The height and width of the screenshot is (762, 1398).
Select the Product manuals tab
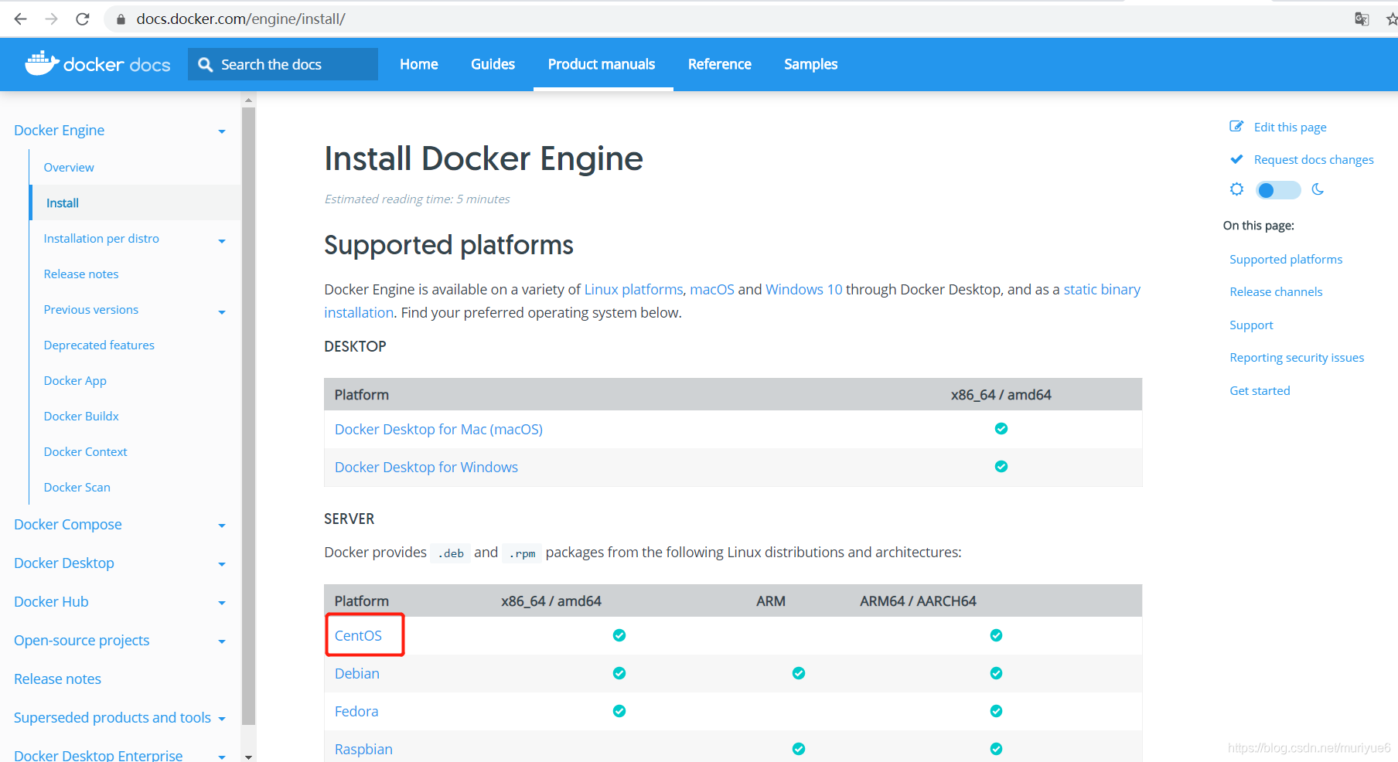[602, 64]
